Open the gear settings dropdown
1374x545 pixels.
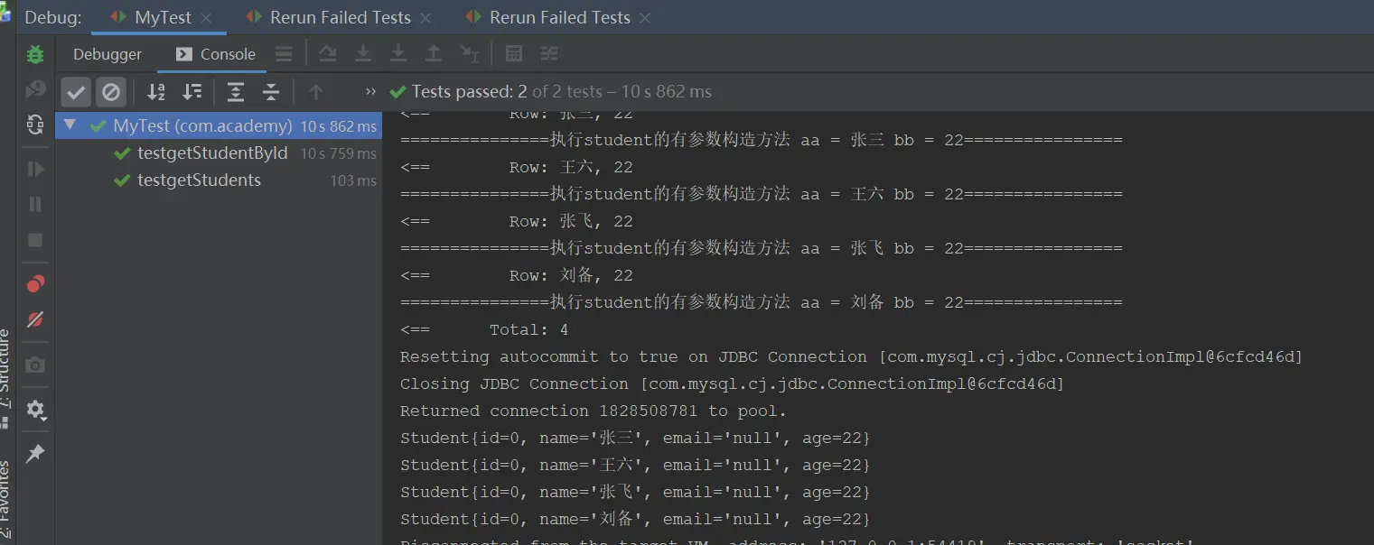click(x=35, y=410)
